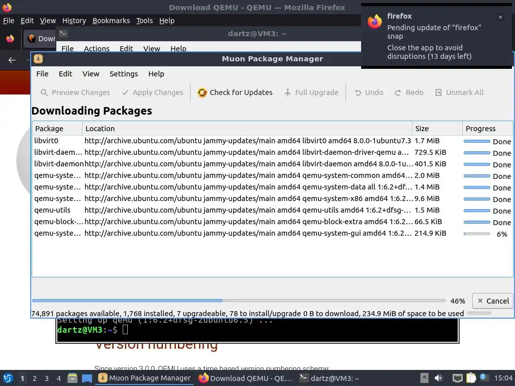Click the Unmark All icon

[439, 92]
